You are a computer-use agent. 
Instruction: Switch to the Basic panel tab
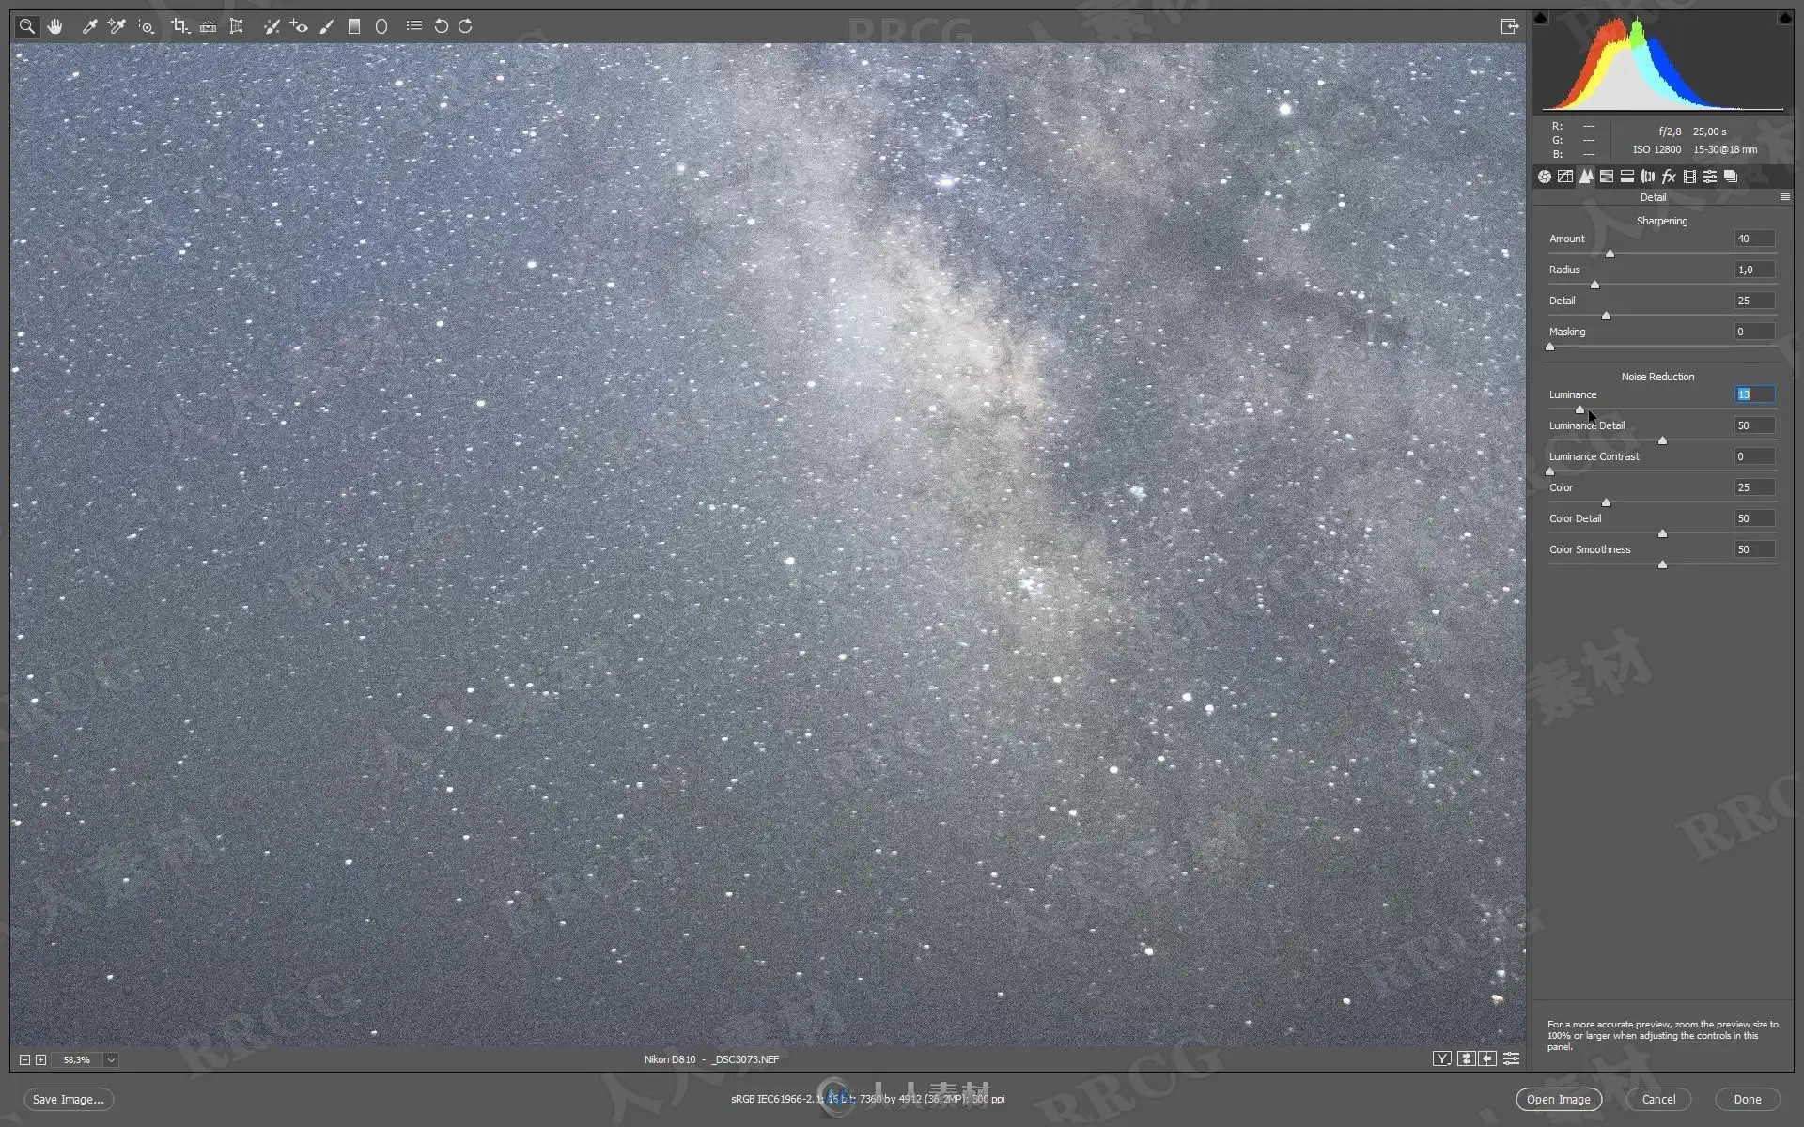[1545, 177]
